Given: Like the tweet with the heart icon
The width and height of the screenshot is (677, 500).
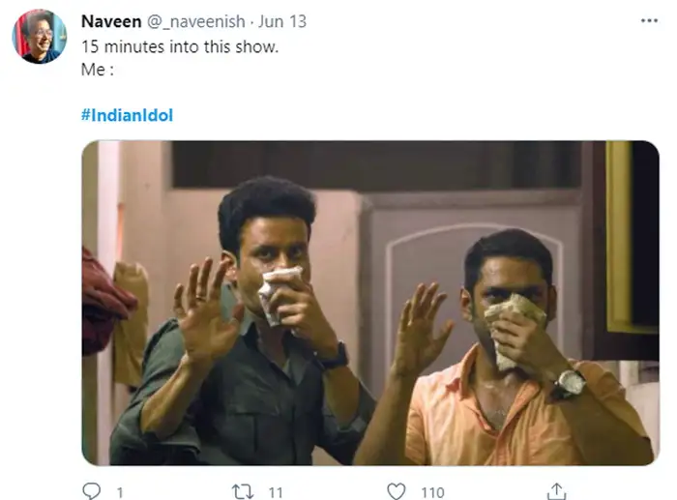Looking at the screenshot, I should point(396,492).
